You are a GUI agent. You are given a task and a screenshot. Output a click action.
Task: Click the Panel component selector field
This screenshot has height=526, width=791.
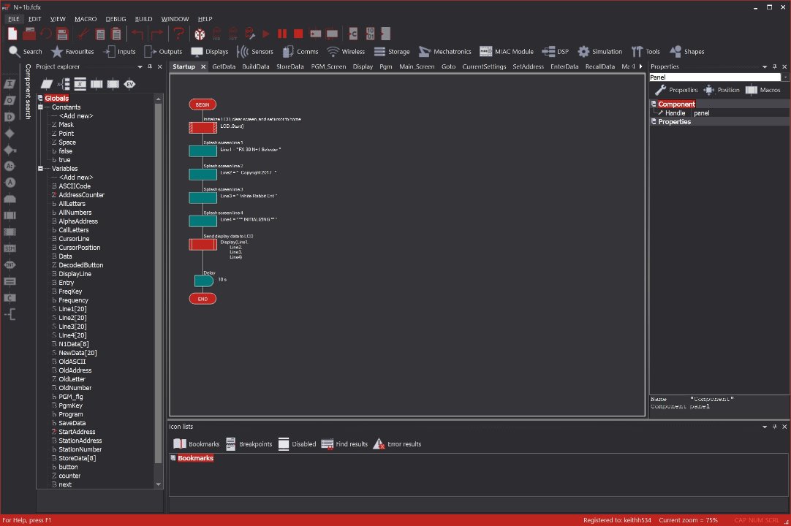click(715, 77)
